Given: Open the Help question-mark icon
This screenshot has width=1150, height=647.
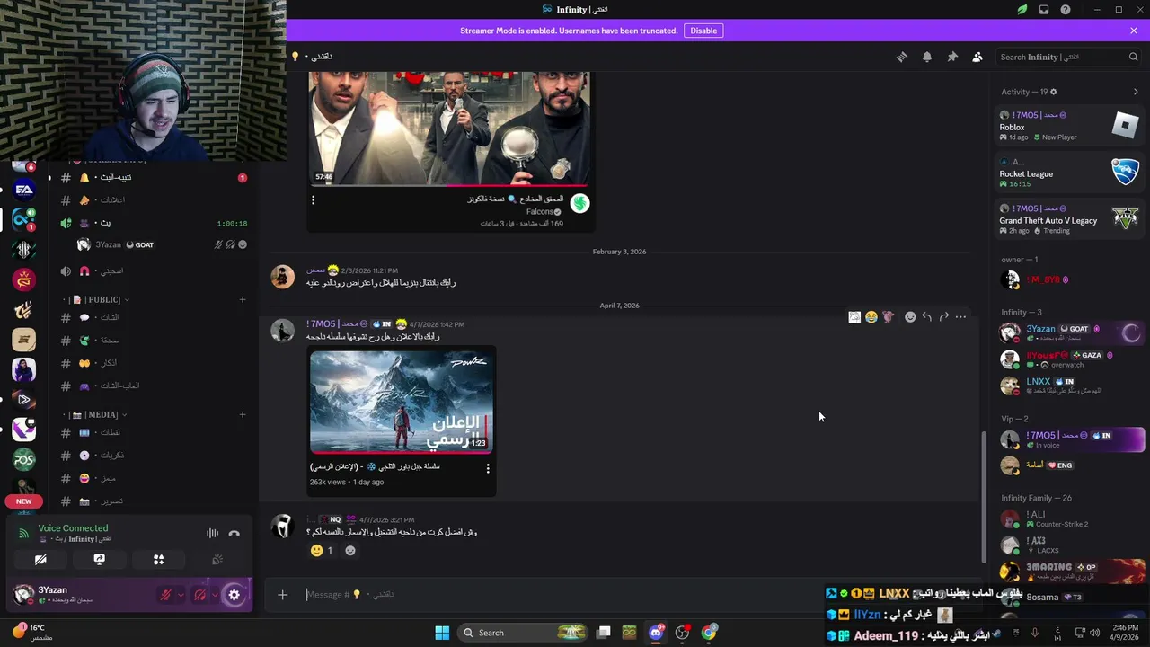Looking at the screenshot, I should [x=1066, y=10].
